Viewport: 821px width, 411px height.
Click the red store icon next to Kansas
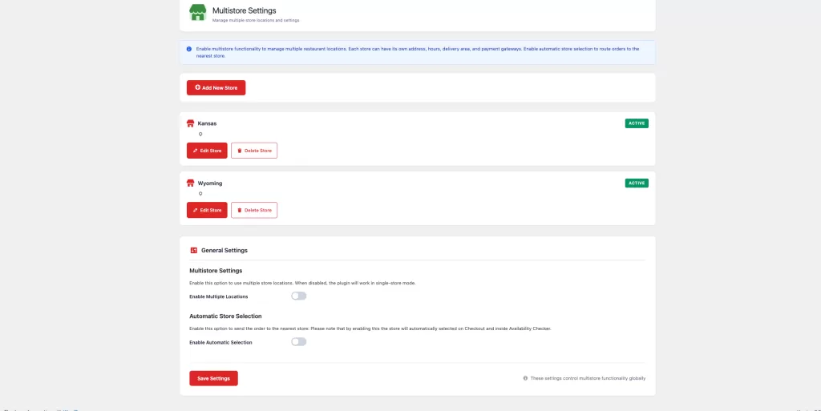tap(191, 123)
